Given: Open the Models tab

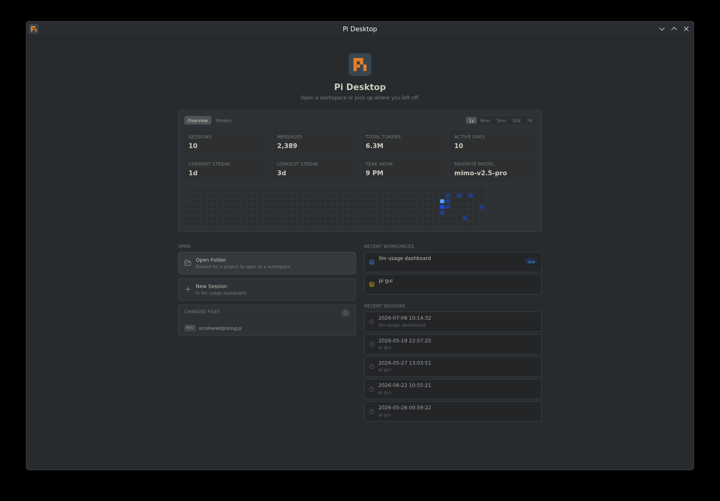Looking at the screenshot, I should click(x=224, y=120).
